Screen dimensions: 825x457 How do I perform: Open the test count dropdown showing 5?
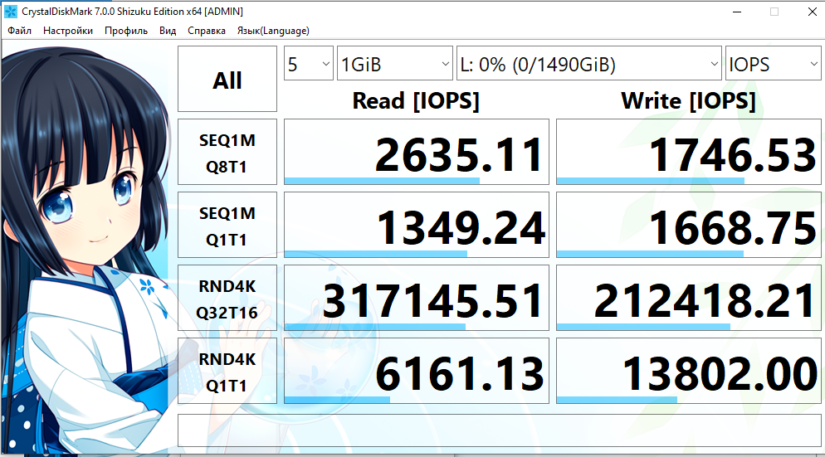[x=308, y=64]
